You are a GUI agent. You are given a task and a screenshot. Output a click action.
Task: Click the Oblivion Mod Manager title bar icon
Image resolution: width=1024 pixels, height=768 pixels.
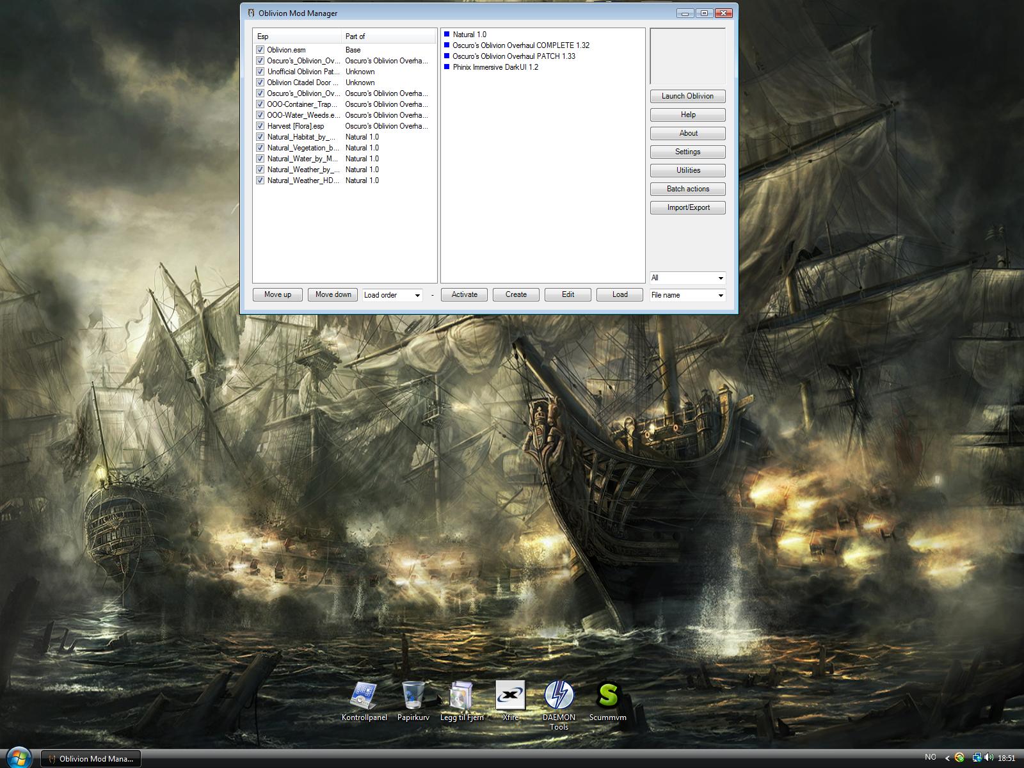(x=252, y=13)
